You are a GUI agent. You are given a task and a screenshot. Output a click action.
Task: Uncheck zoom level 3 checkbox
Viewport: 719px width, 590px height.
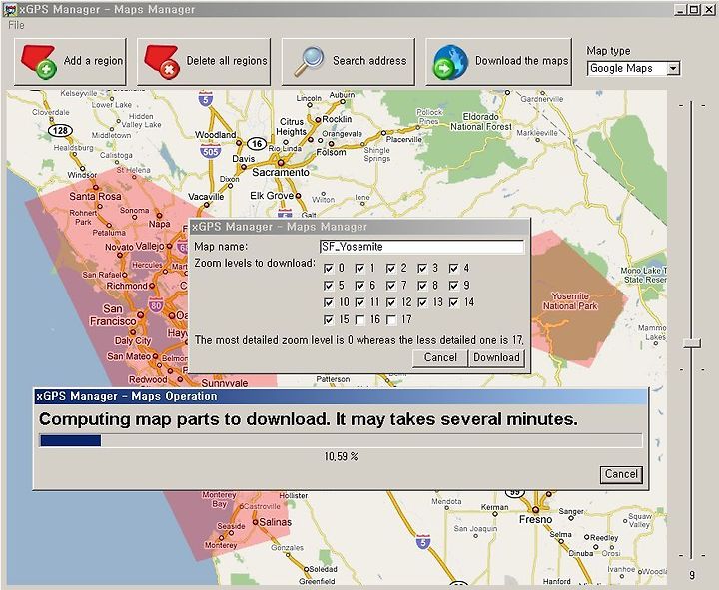[422, 269]
